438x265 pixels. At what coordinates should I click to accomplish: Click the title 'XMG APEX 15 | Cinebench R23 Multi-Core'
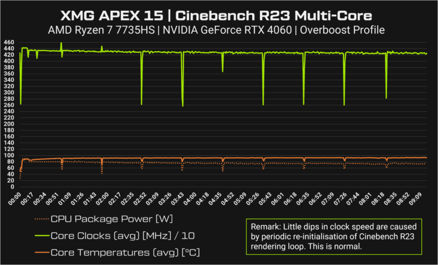[x=216, y=16]
